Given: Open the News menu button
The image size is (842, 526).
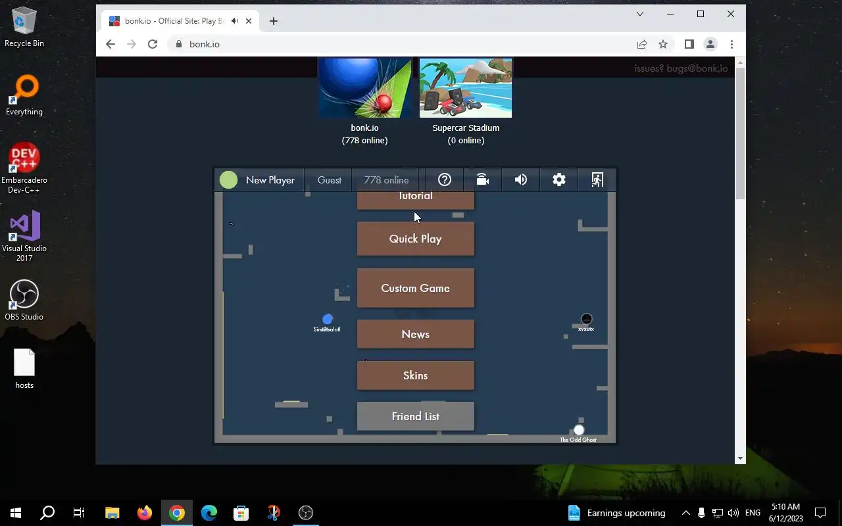Looking at the screenshot, I should tap(416, 334).
